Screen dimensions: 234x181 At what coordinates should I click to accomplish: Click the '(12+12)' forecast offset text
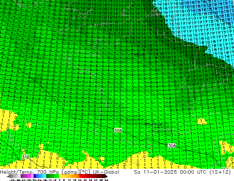click(220, 172)
